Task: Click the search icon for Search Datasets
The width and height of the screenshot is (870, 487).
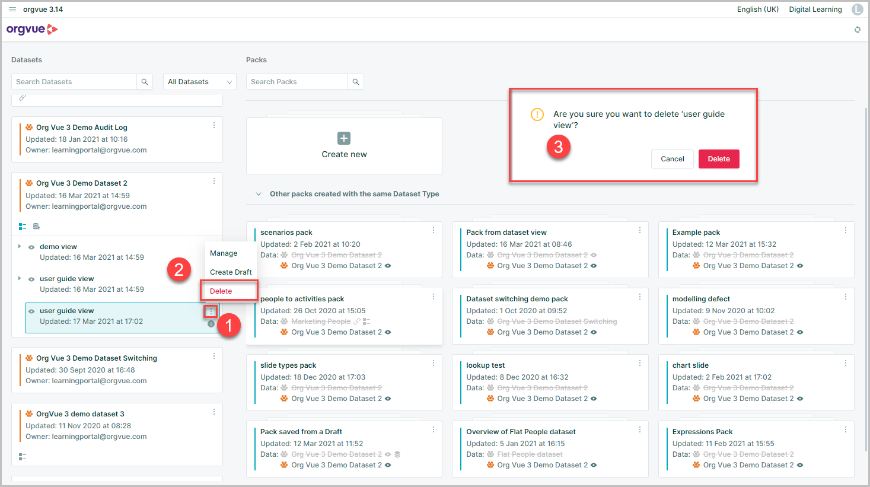Action: [145, 82]
